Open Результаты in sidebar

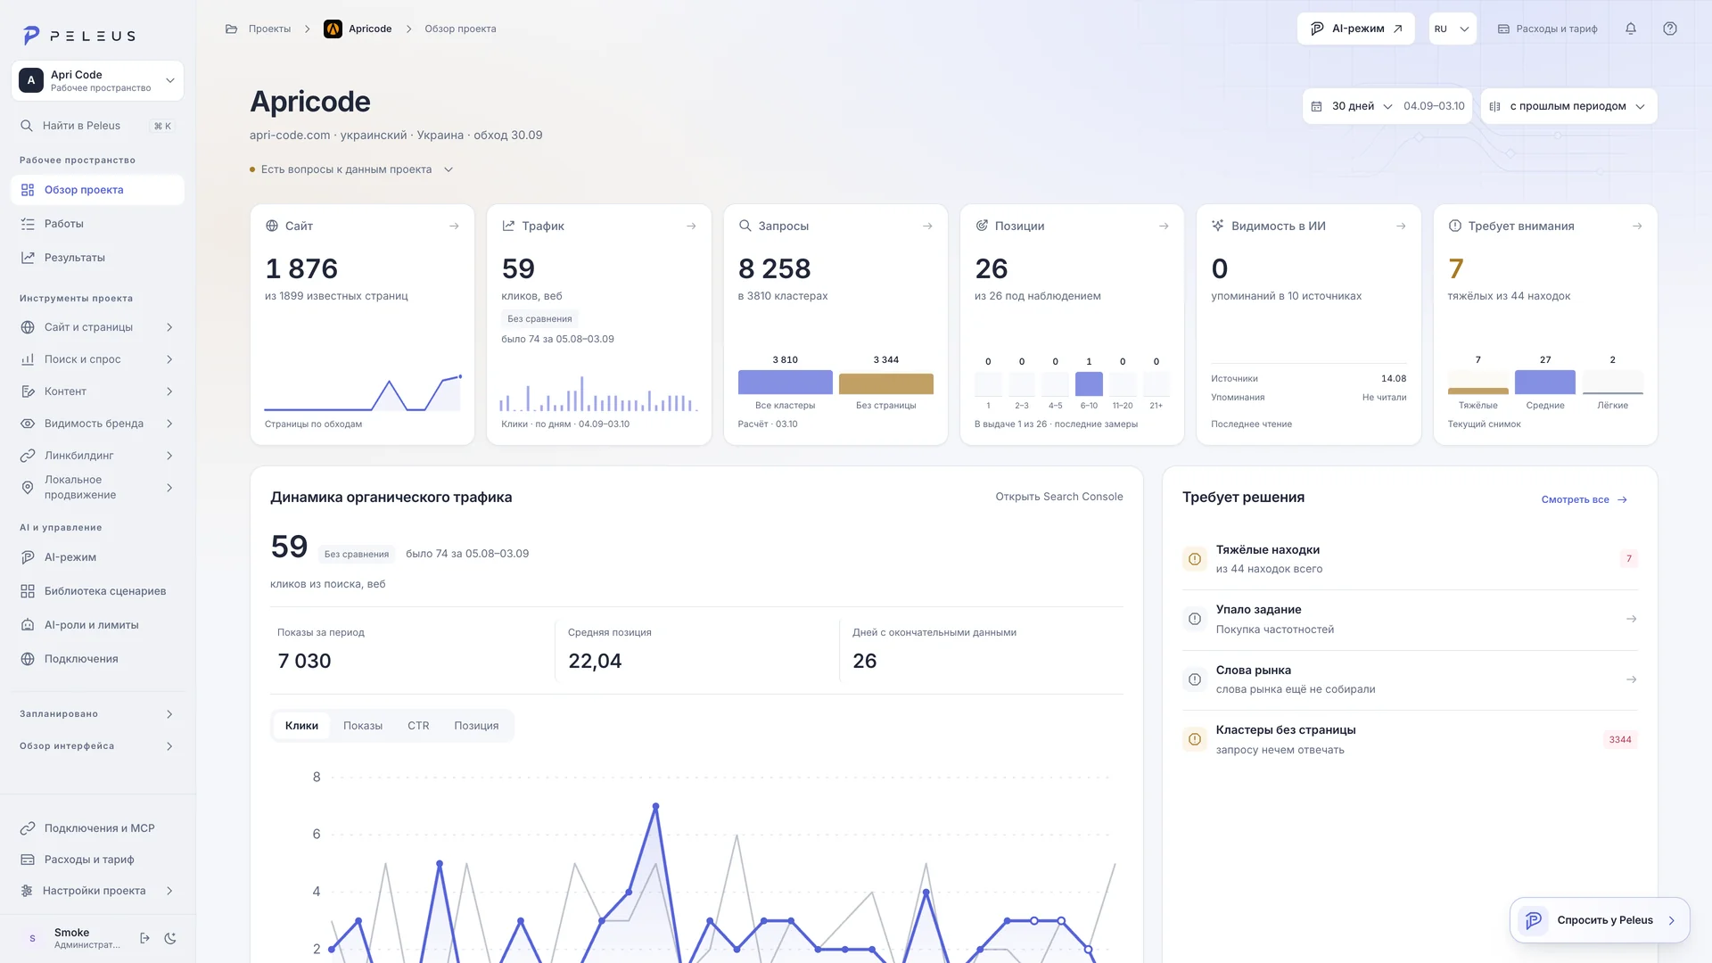click(97, 258)
